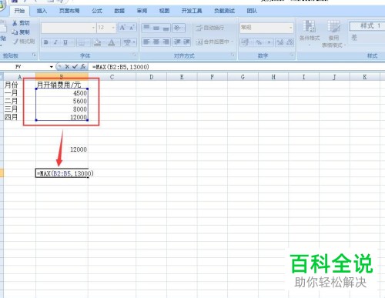
Task: Center text horizontally
Action: tap(156, 42)
